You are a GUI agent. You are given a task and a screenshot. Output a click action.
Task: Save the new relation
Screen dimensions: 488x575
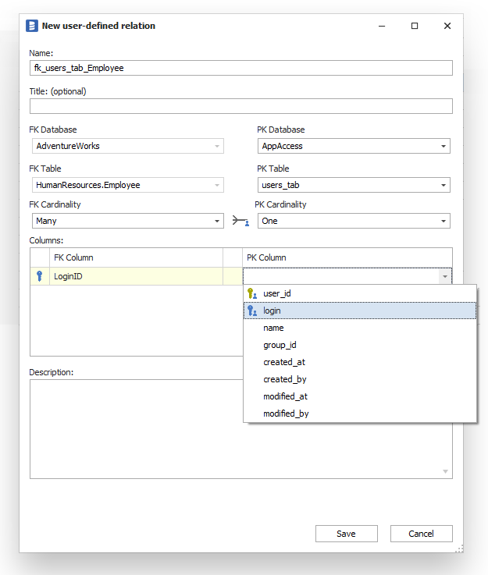346,534
